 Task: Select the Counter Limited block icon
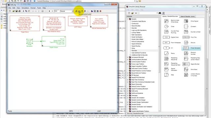pos(186,32)
